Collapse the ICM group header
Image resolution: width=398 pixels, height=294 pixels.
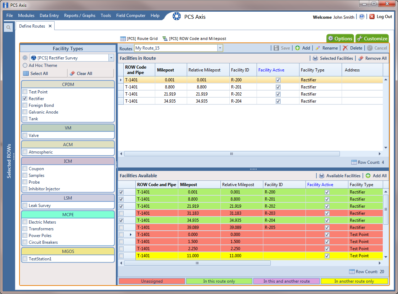[68, 161]
